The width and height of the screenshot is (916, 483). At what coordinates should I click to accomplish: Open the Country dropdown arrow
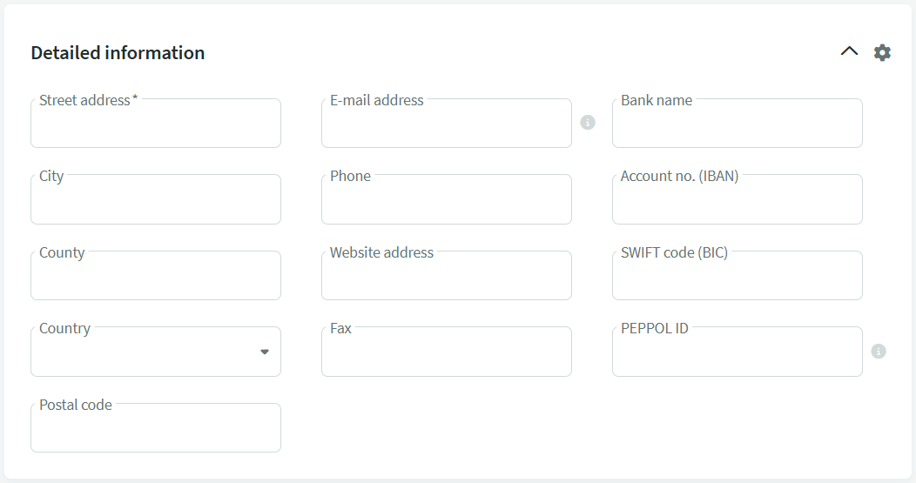[x=265, y=352]
